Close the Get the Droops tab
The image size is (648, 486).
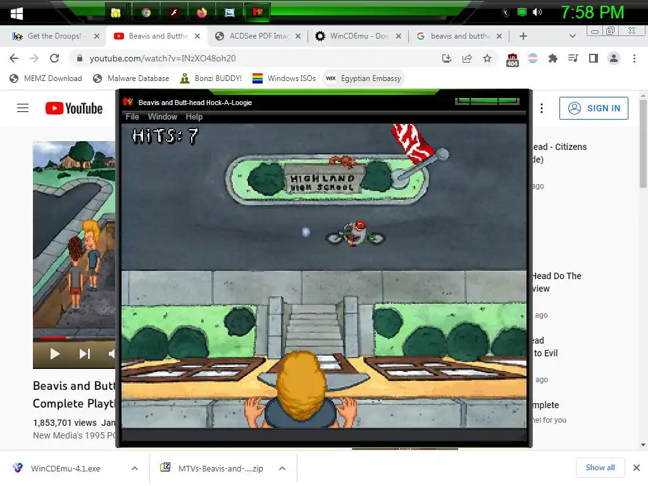[97, 36]
